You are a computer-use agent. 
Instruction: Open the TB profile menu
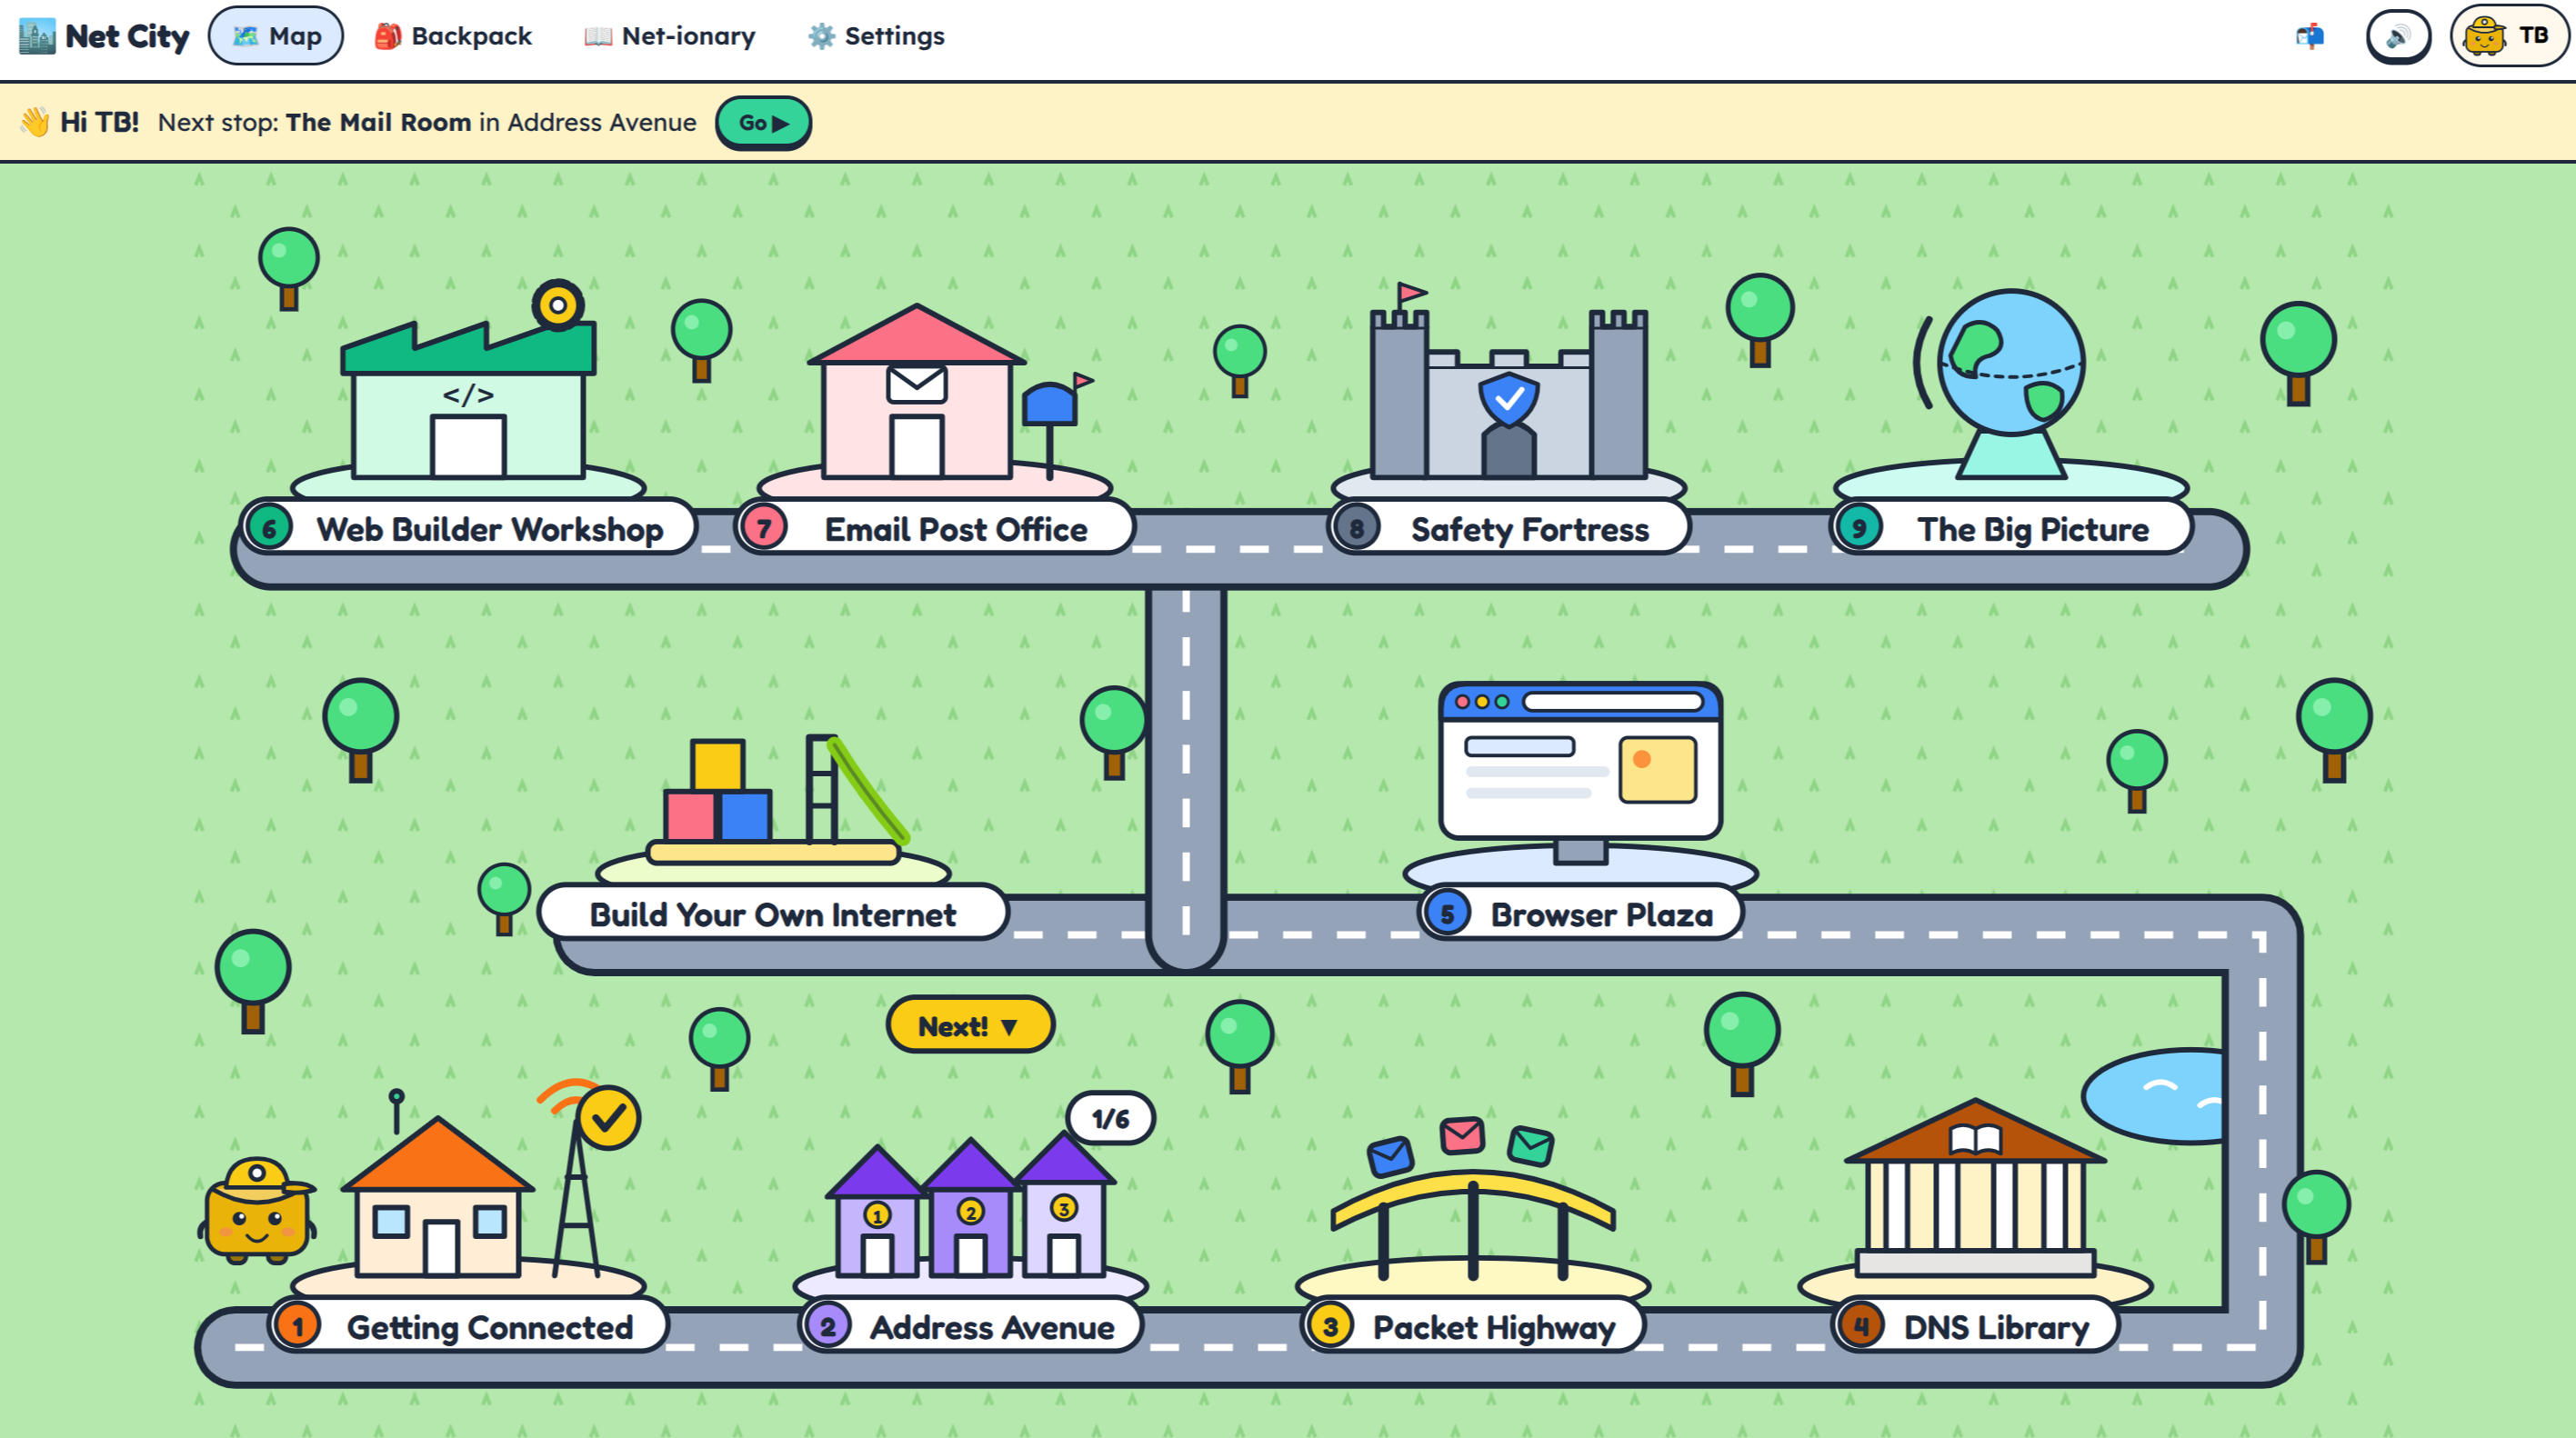pyautogui.click(x=2510, y=37)
